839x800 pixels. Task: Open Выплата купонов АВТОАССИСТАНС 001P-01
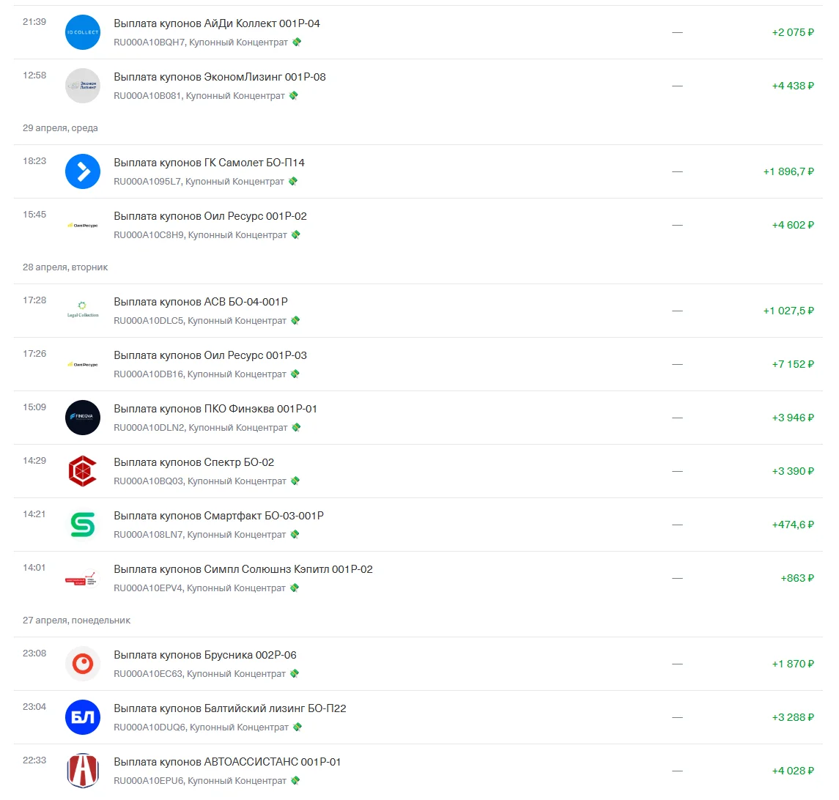point(227,762)
